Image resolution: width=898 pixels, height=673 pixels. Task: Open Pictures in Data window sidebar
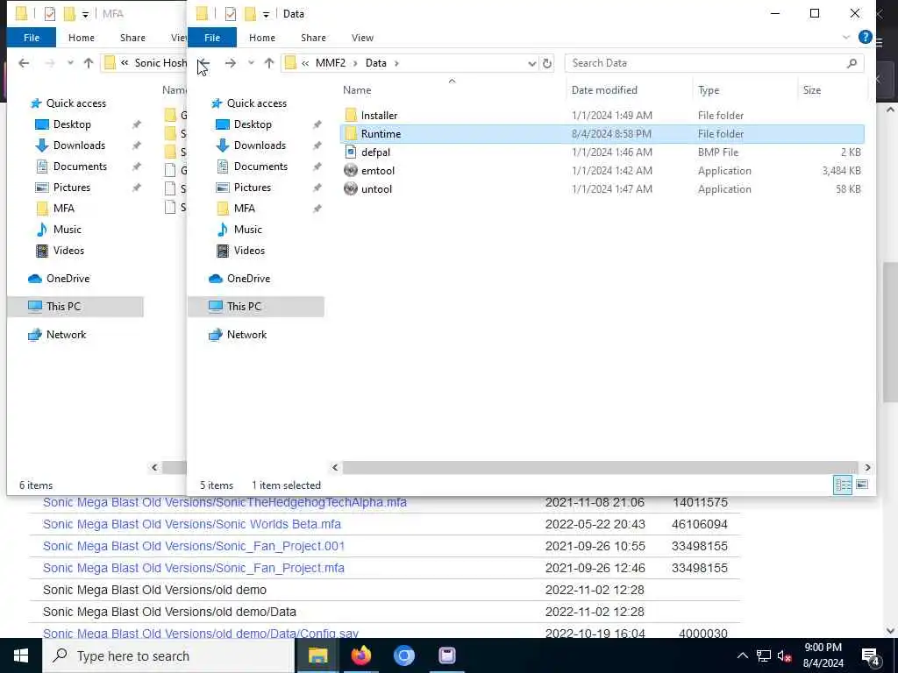tap(252, 188)
